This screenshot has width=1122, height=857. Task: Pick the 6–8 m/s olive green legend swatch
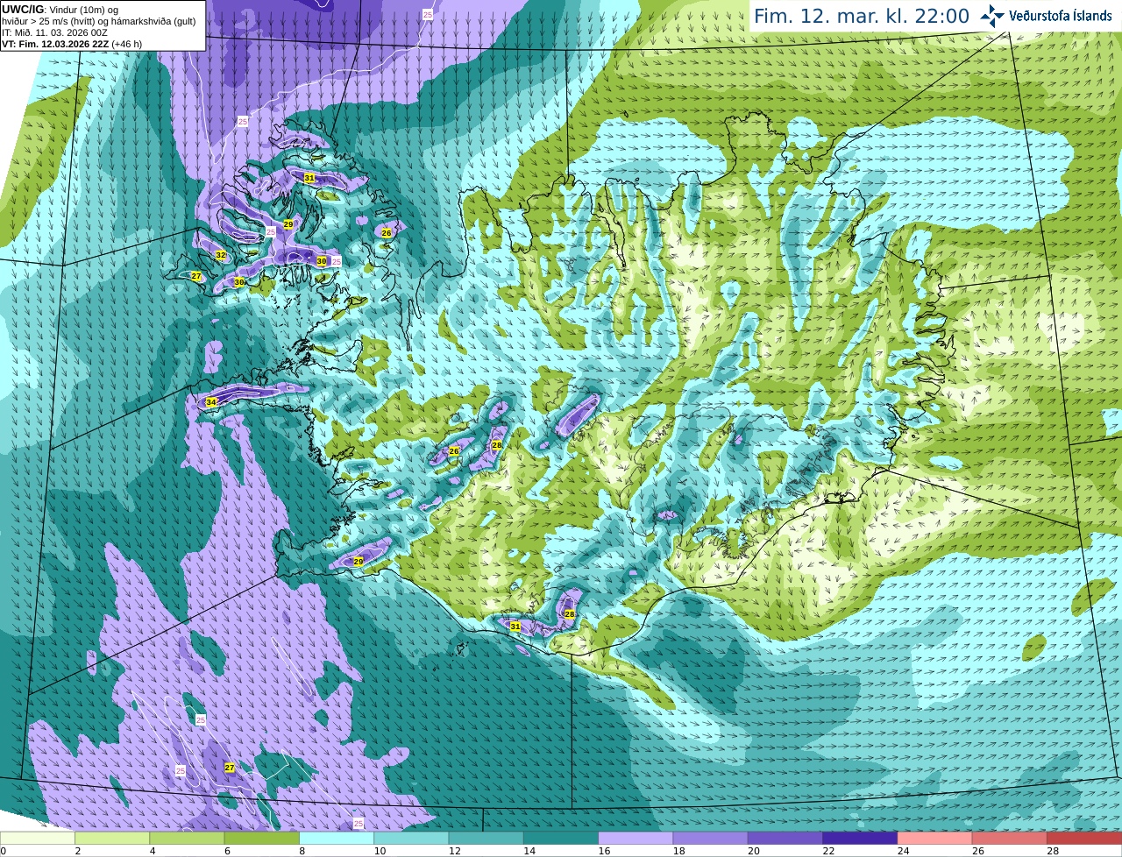point(262,839)
